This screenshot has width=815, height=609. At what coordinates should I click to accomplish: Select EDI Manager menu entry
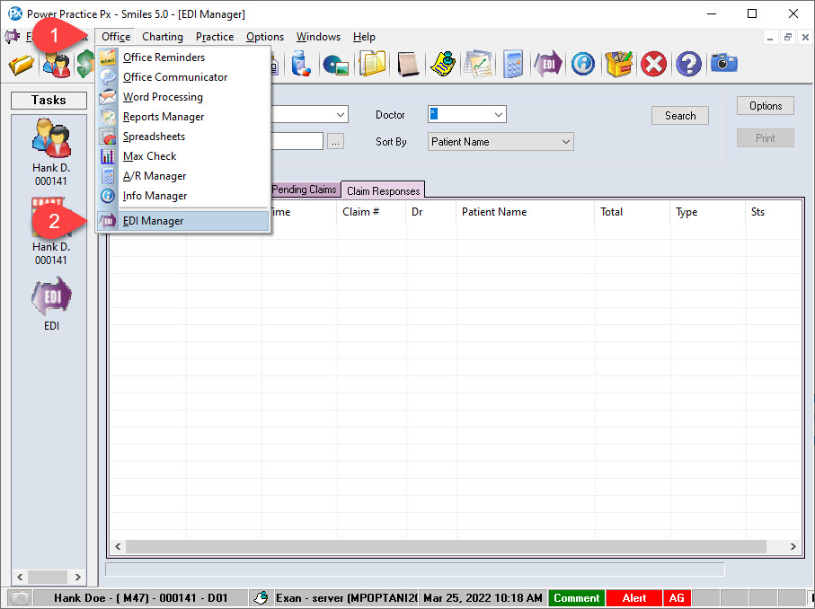183,221
